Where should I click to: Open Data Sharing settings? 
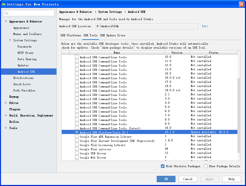click(x=27, y=59)
